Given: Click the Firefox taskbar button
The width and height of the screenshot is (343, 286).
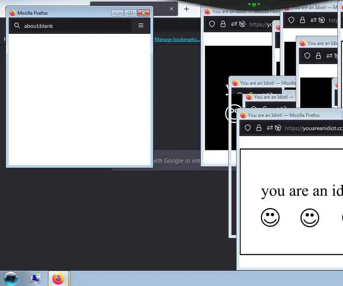Looking at the screenshot, I should pos(58,278).
